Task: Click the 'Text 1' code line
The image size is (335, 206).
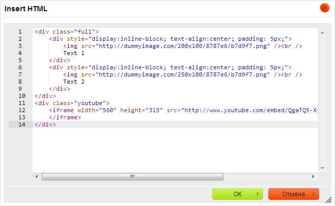Action: coord(74,53)
